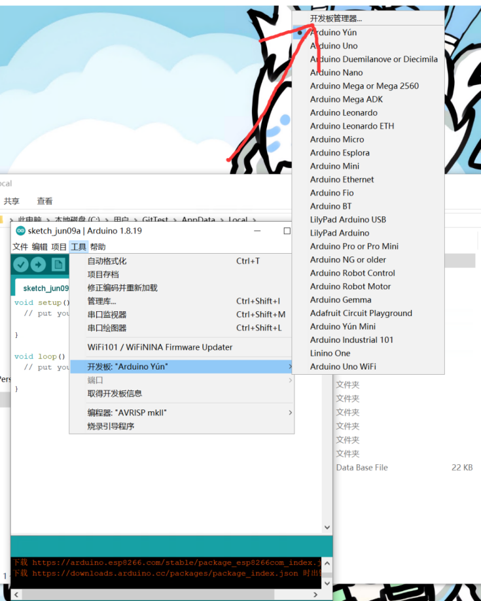This screenshot has height=601, width=481.
Task: Pick Arduino Pro or Pro Mini
Action: (x=368, y=247)
